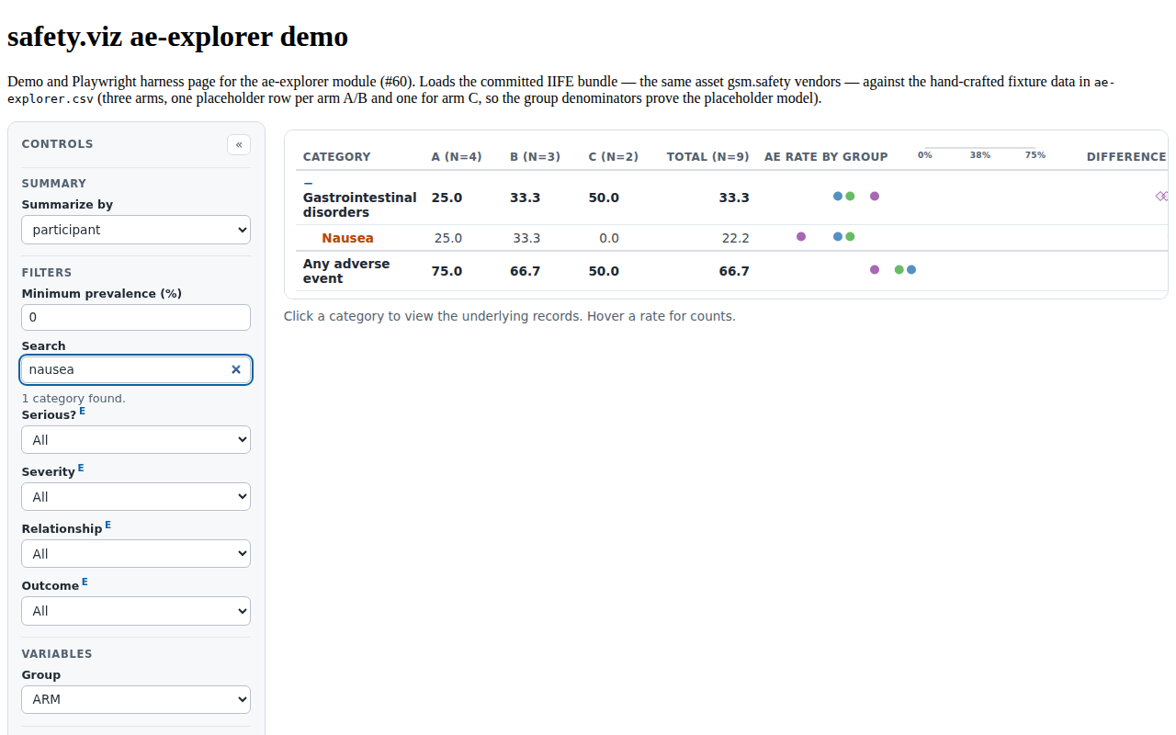The height and width of the screenshot is (735, 1176).
Task: Click total 22.2 in Nausea row
Action: (736, 238)
